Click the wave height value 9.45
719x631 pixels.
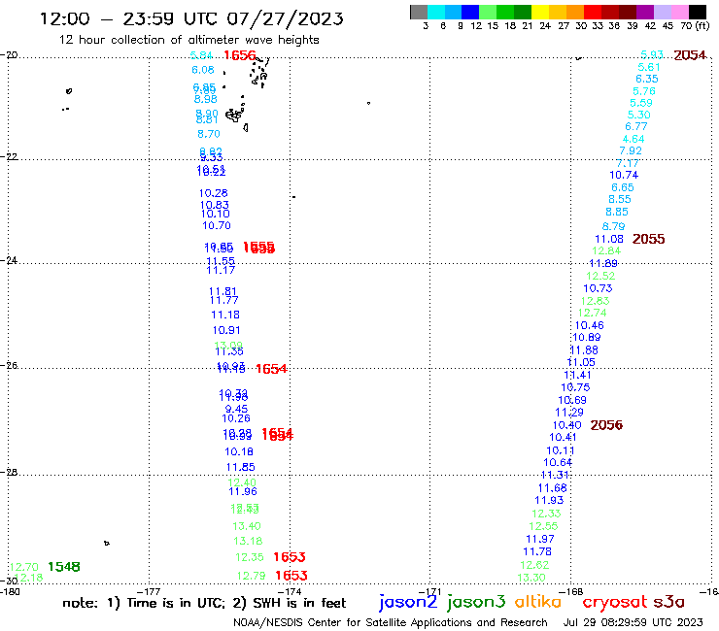tap(236, 409)
